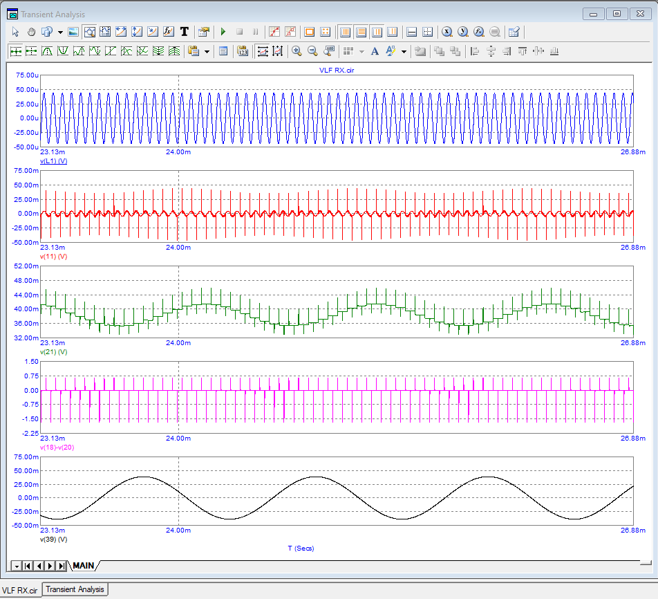
Task: Click the Go to X icon
Action: coord(447,32)
